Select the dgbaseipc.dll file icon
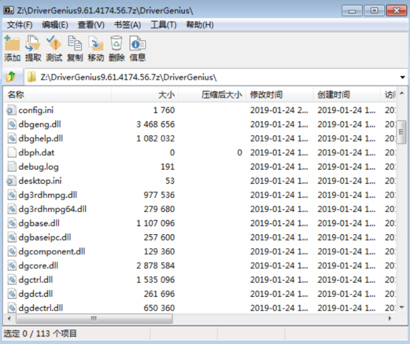The height and width of the screenshot is (344, 410). [x=11, y=237]
